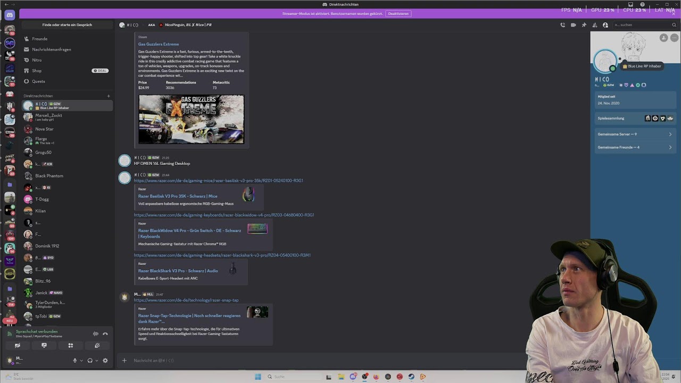Open Discord user settings gear
Viewport: 681px width, 383px height.
pos(105,361)
